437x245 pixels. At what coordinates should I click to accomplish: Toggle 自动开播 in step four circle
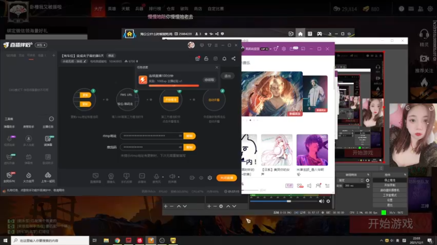[x=214, y=100]
